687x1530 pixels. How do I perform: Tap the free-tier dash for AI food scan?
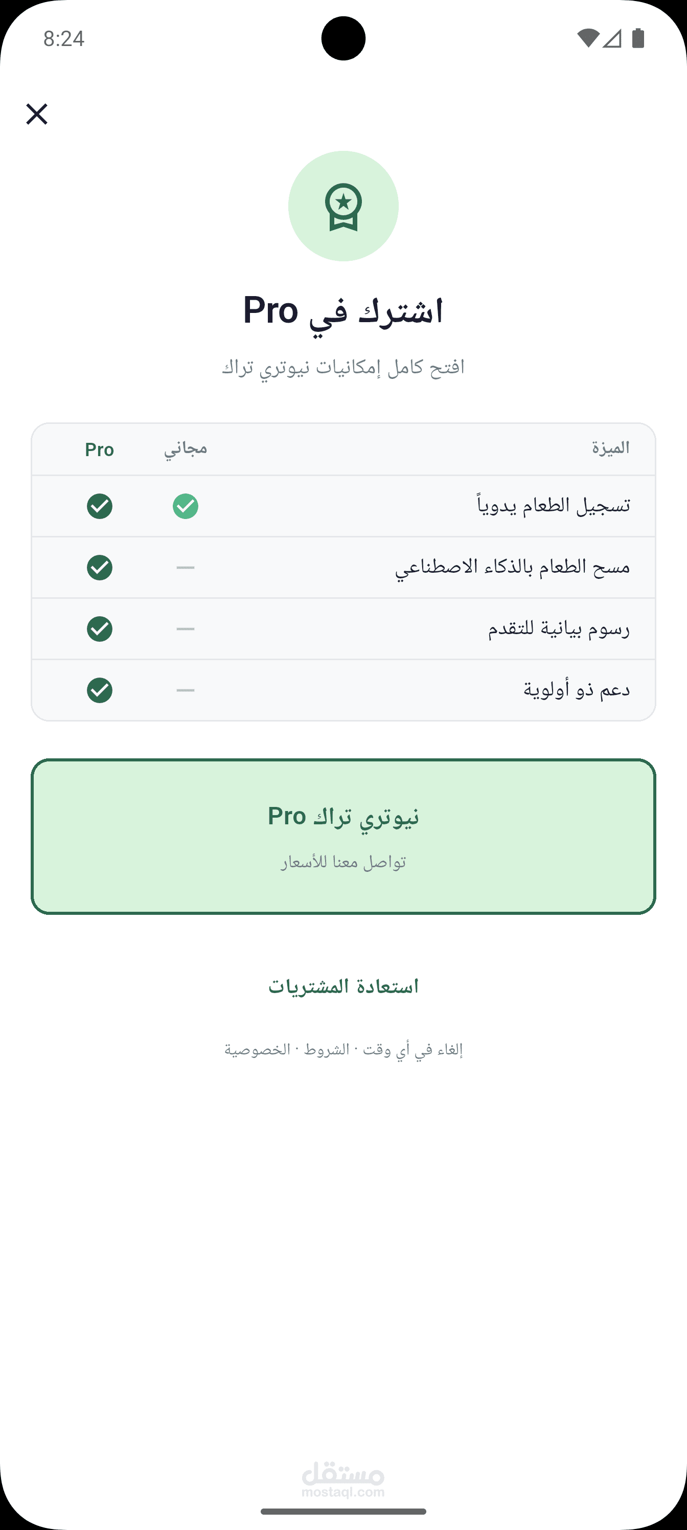pyautogui.click(x=185, y=568)
